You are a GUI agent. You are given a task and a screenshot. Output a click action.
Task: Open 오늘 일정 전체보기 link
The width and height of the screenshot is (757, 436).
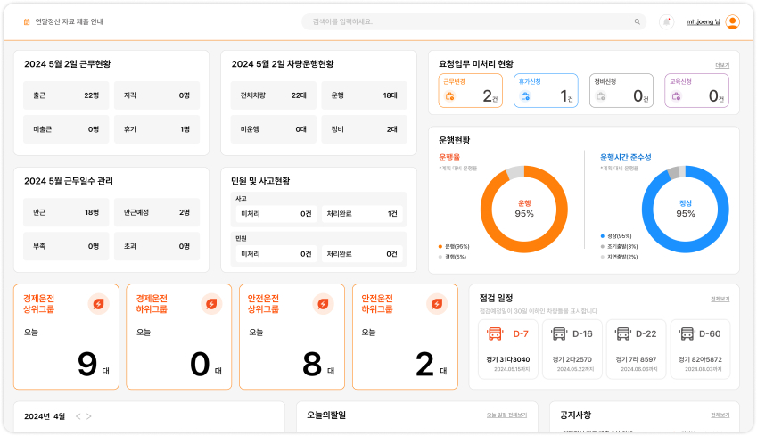(506, 415)
